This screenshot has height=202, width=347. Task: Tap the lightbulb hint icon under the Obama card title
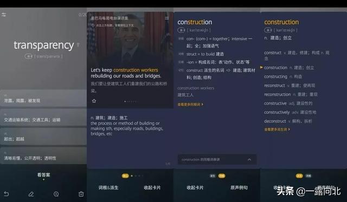pos(93,25)
